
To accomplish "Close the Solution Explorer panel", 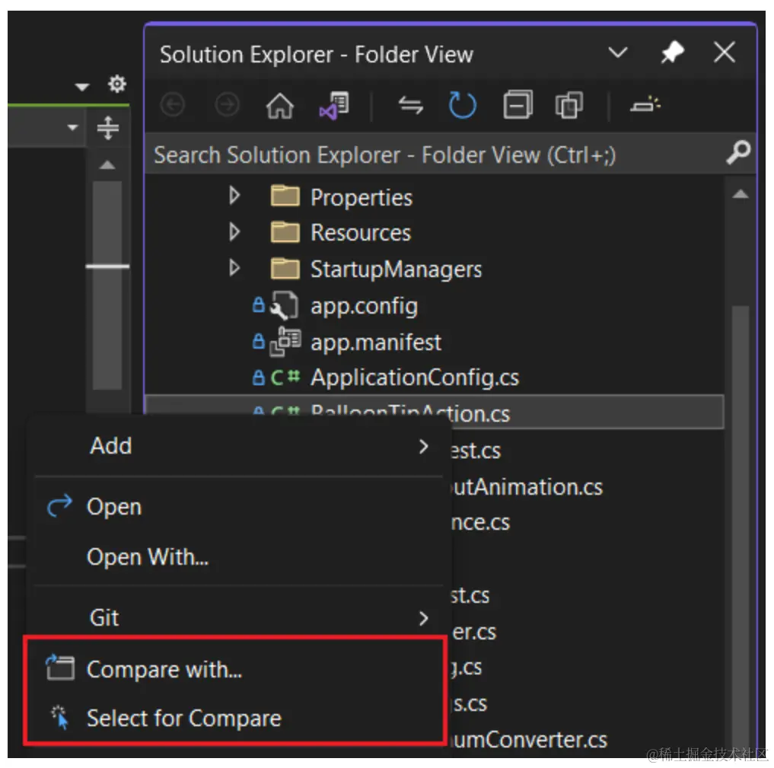I will pyautogui.click(x=725, y=52).
